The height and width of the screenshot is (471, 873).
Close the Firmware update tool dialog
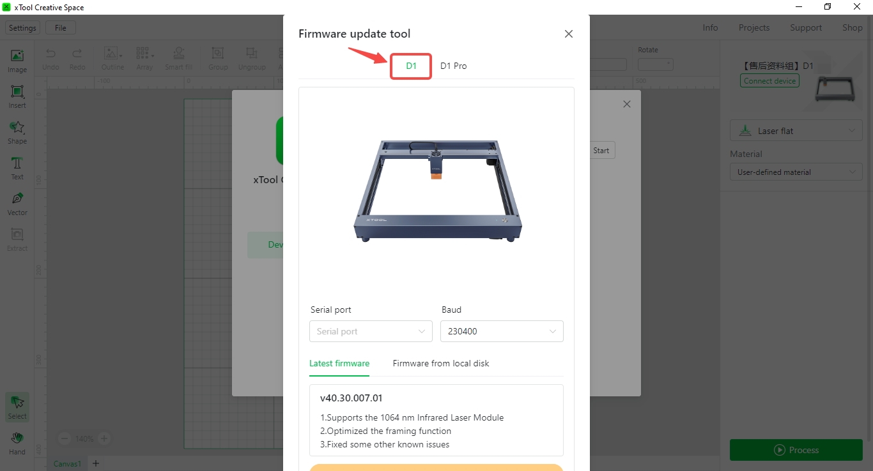[x=569, y=34]
